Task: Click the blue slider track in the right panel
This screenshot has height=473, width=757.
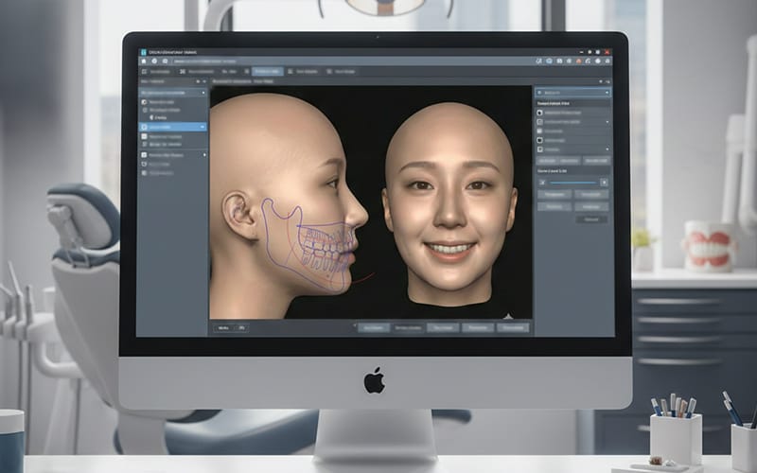Action: coord(573,183)
